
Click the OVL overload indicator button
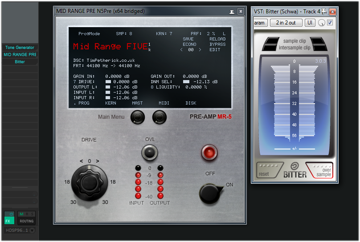click(x=149, y=153)
